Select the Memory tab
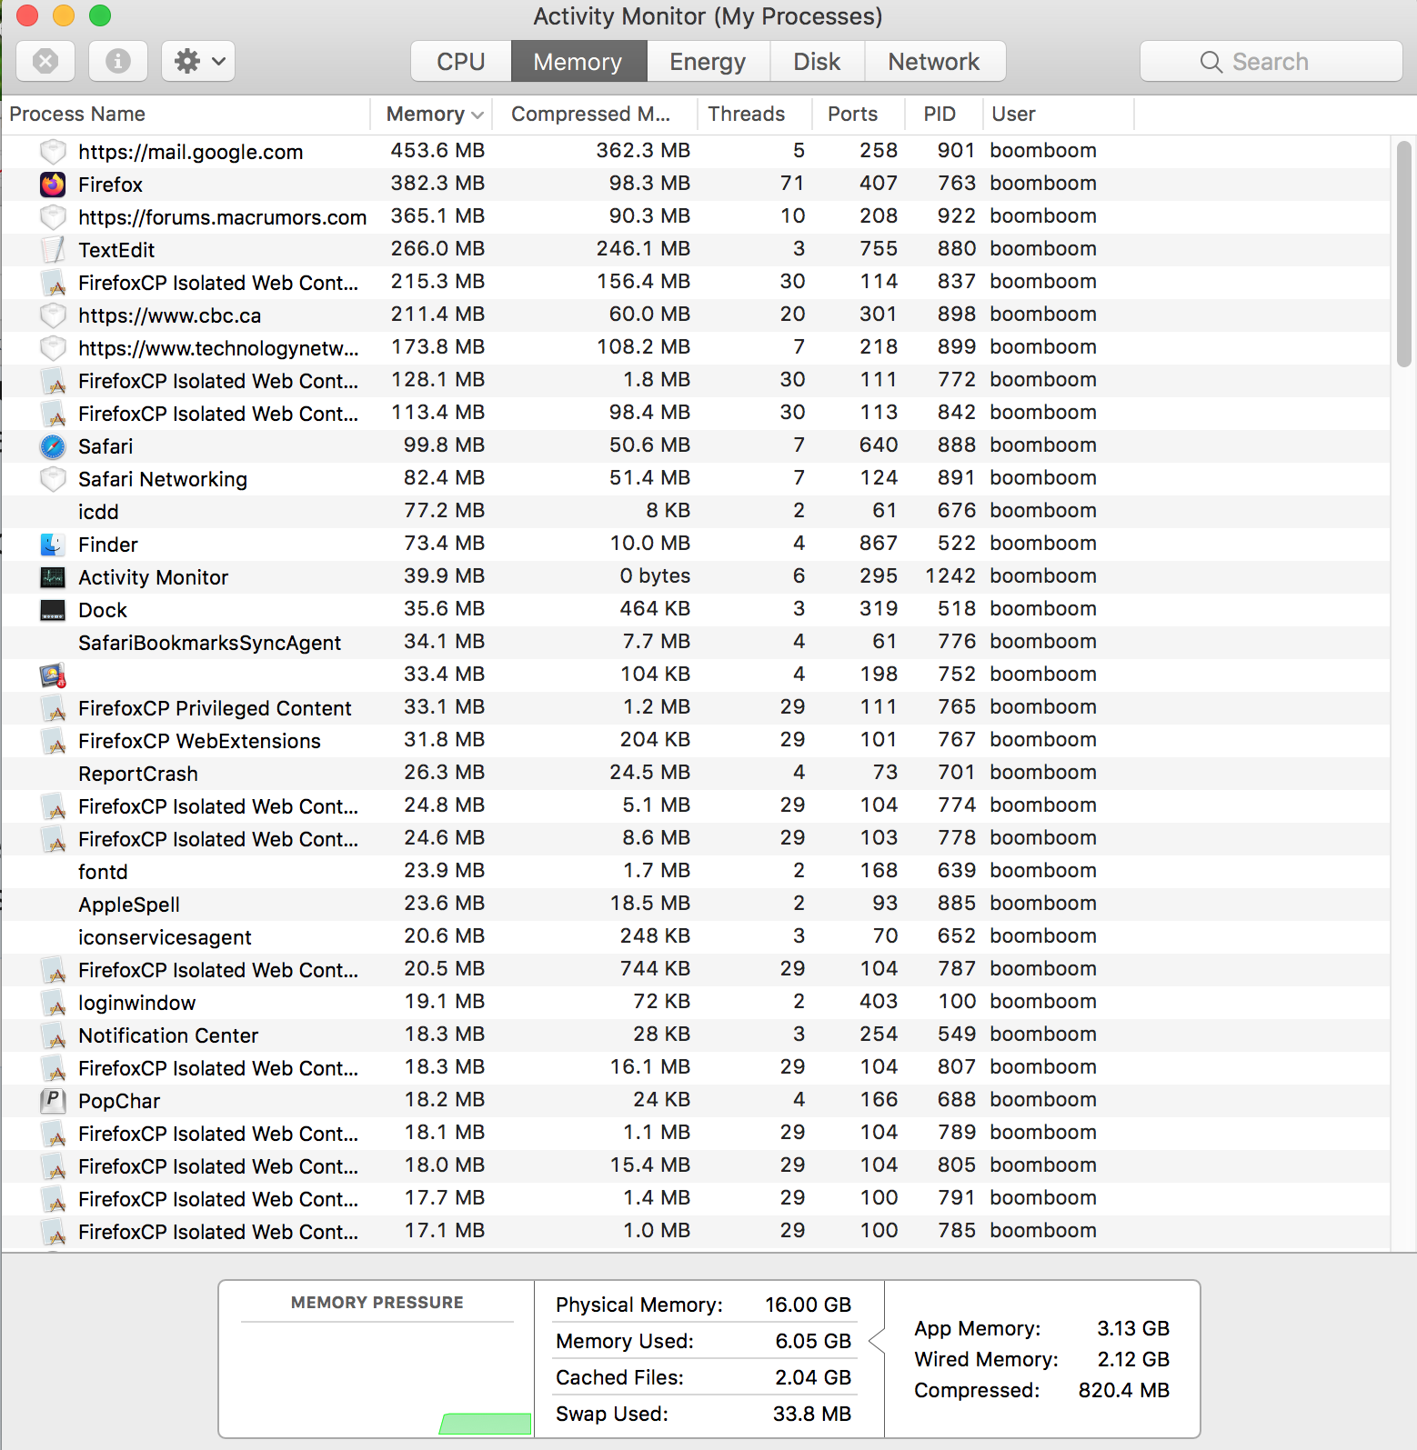Screen dimensions: 1417x1450 coord(578,61)
